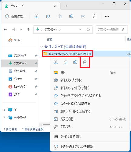Click the pin icon next to ピクチャ
Viewport: 131px width, 152px height.
(x=36, y=79)
